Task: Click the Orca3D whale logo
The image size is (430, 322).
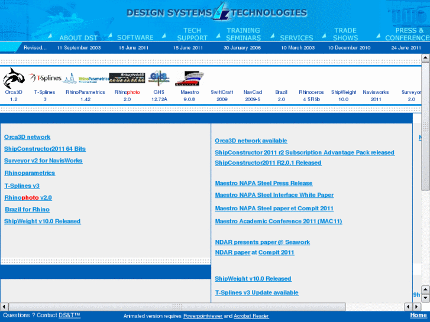Action: [x=14, y=78]
